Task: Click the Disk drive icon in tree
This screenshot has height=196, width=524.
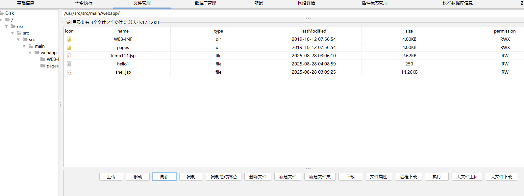Action: click(2, 13)
